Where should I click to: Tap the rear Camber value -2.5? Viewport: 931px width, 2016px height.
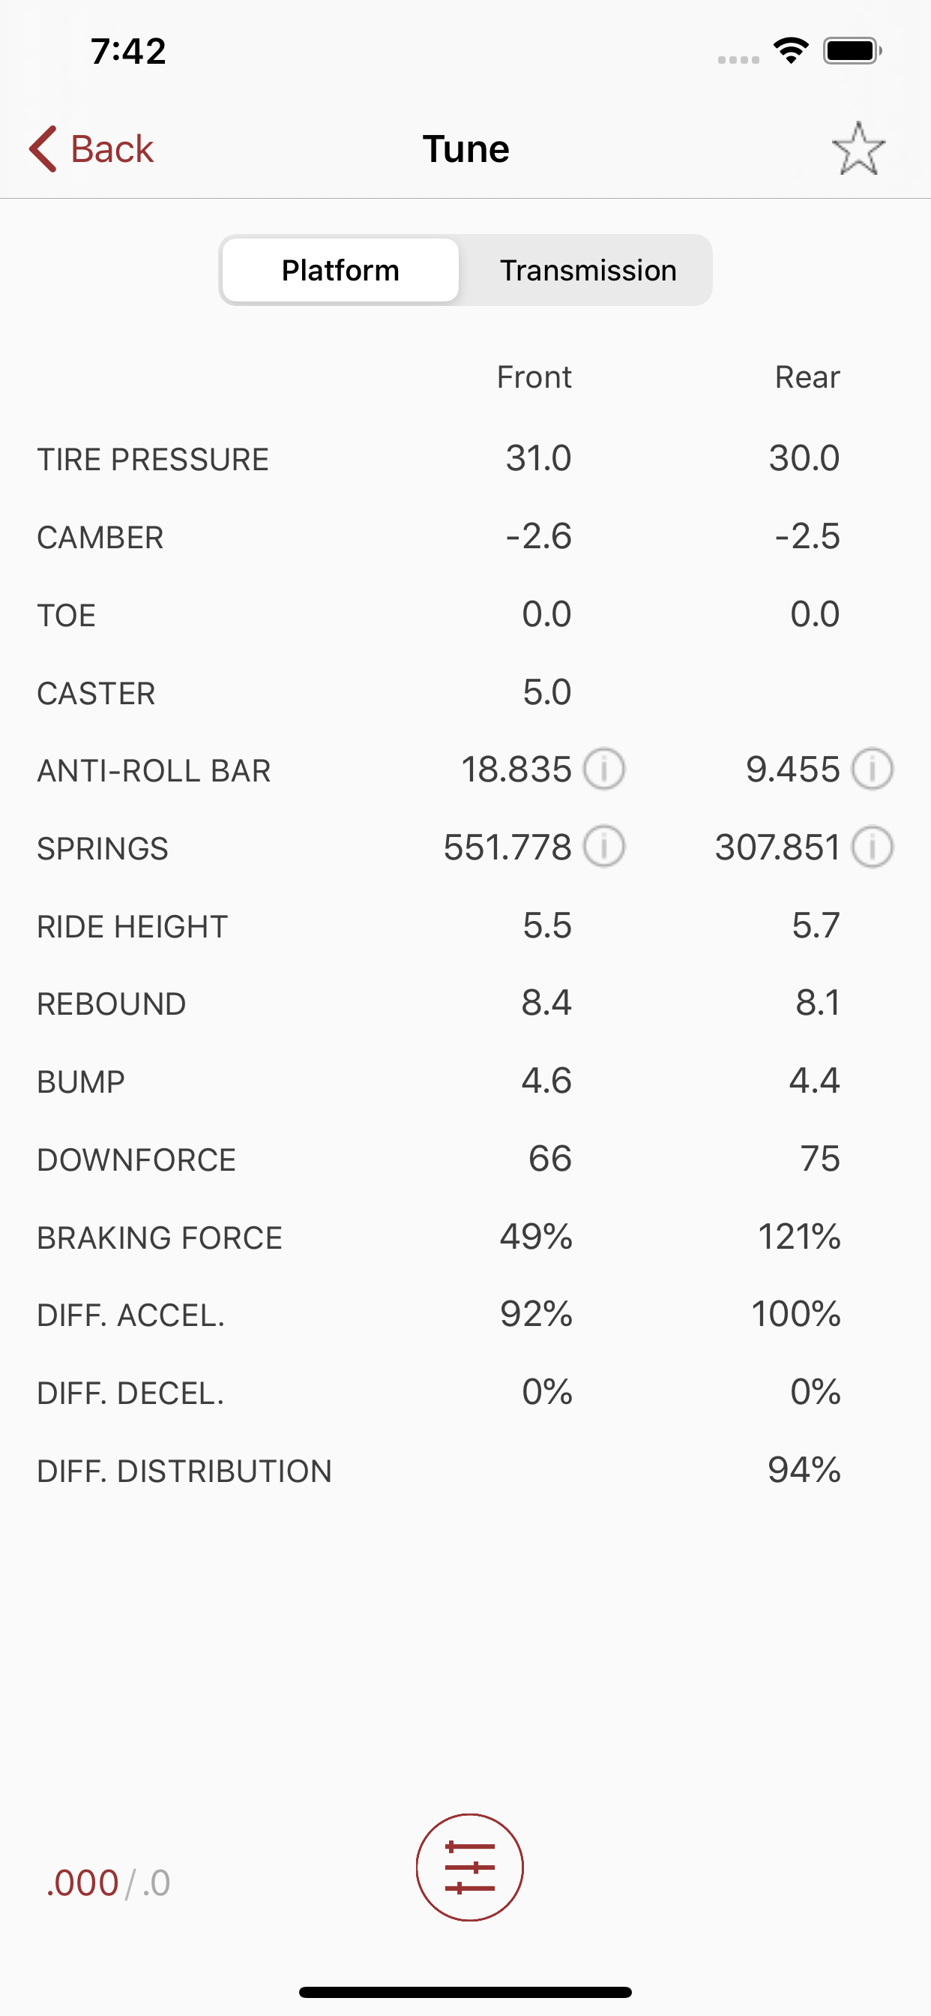[807, 536]
